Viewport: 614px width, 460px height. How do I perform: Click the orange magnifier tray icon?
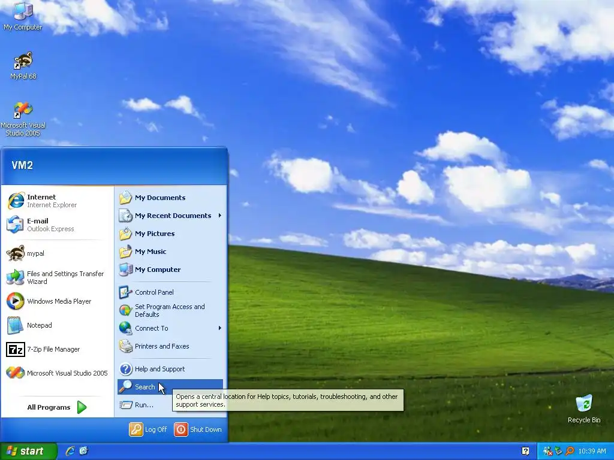570,451
